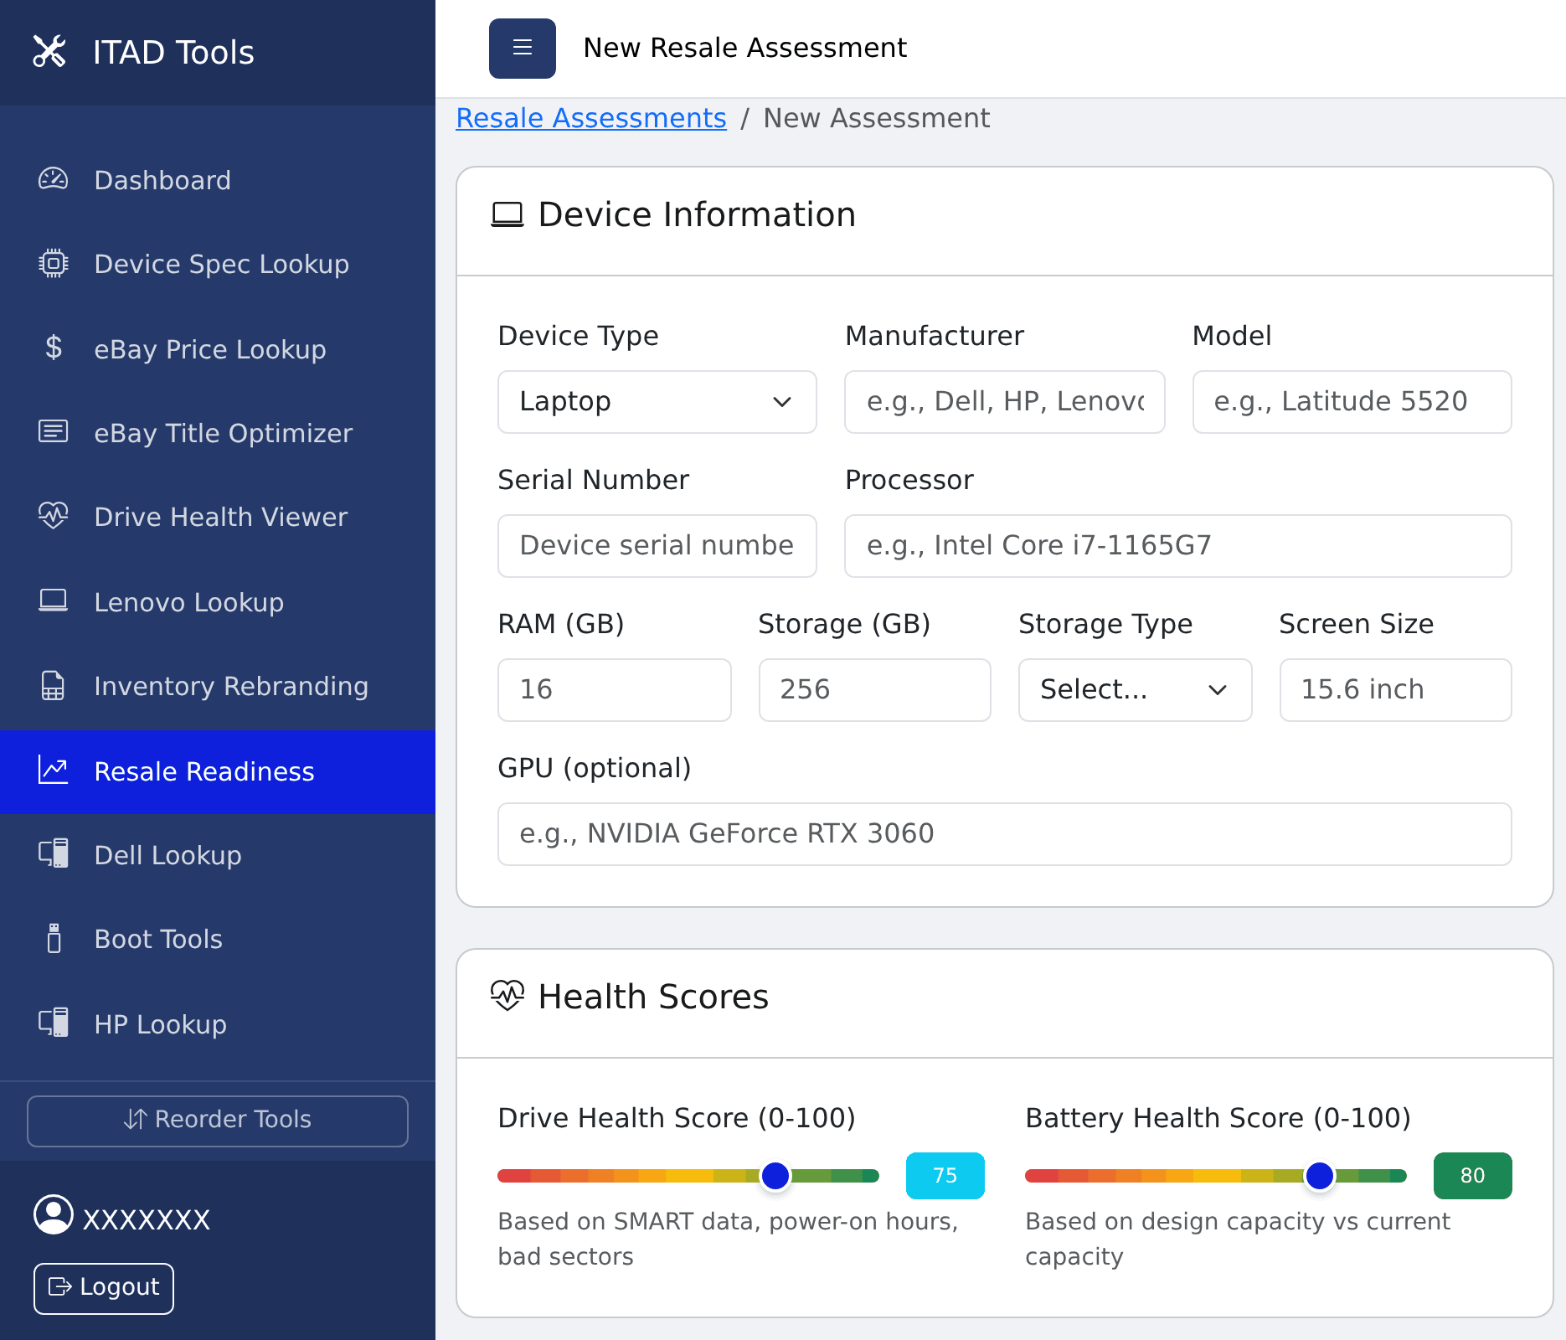Click the XXXXXXX username text

pos(147,1220)
